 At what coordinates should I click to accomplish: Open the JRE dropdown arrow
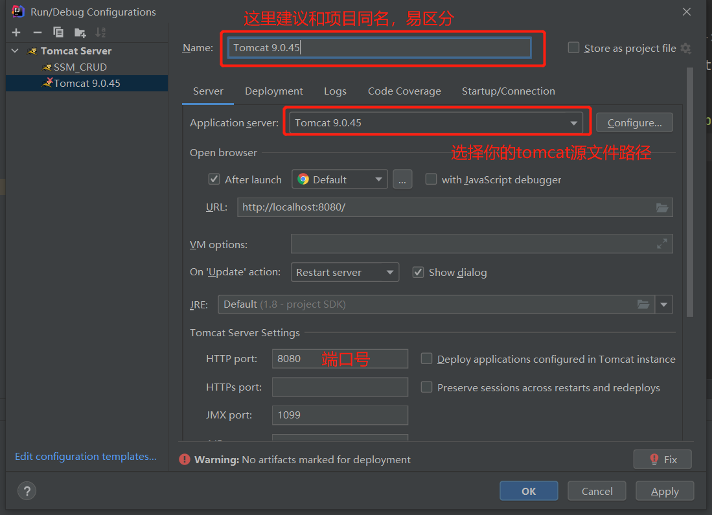click(664, 304)
